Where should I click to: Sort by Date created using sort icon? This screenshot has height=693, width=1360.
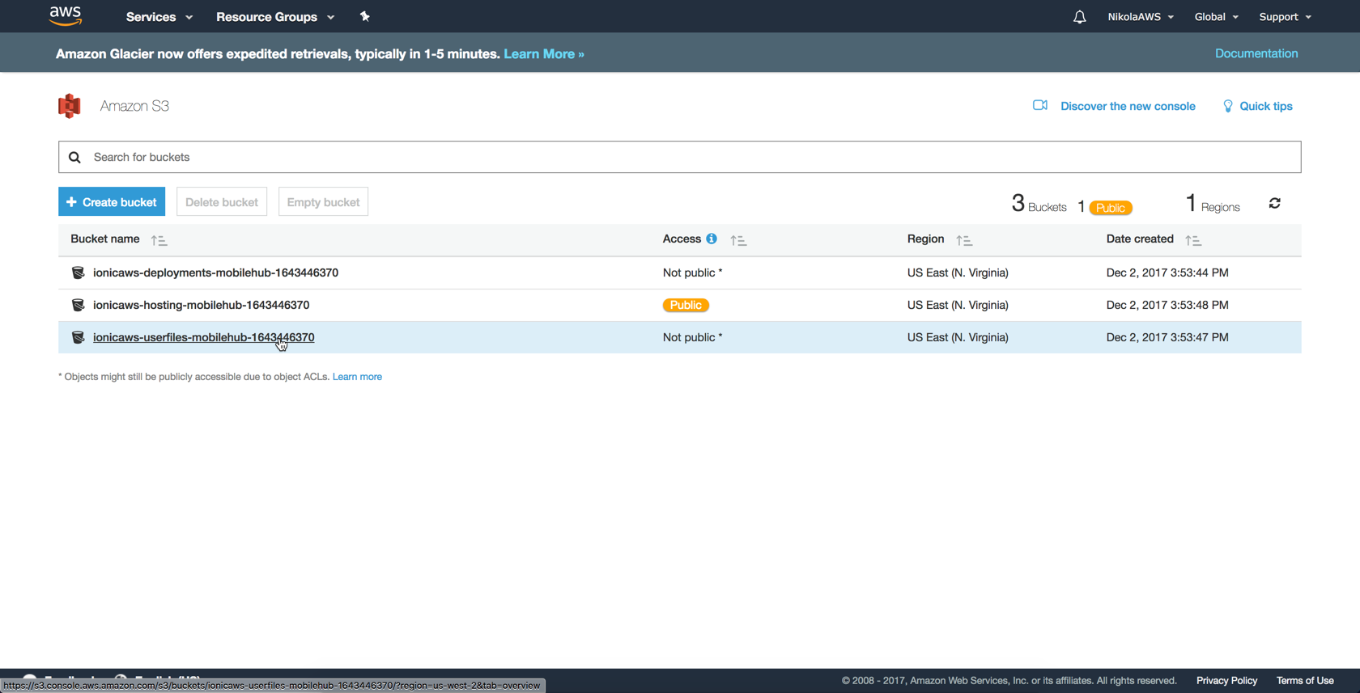pyautogui.click(x=1193, y=240)
